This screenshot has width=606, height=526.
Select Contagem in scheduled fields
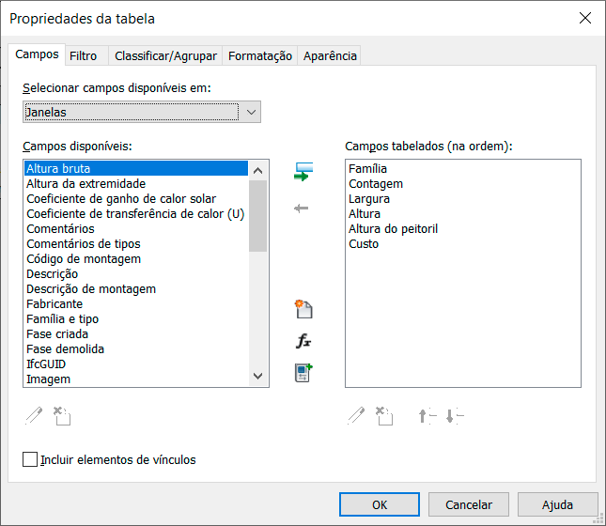462,183
